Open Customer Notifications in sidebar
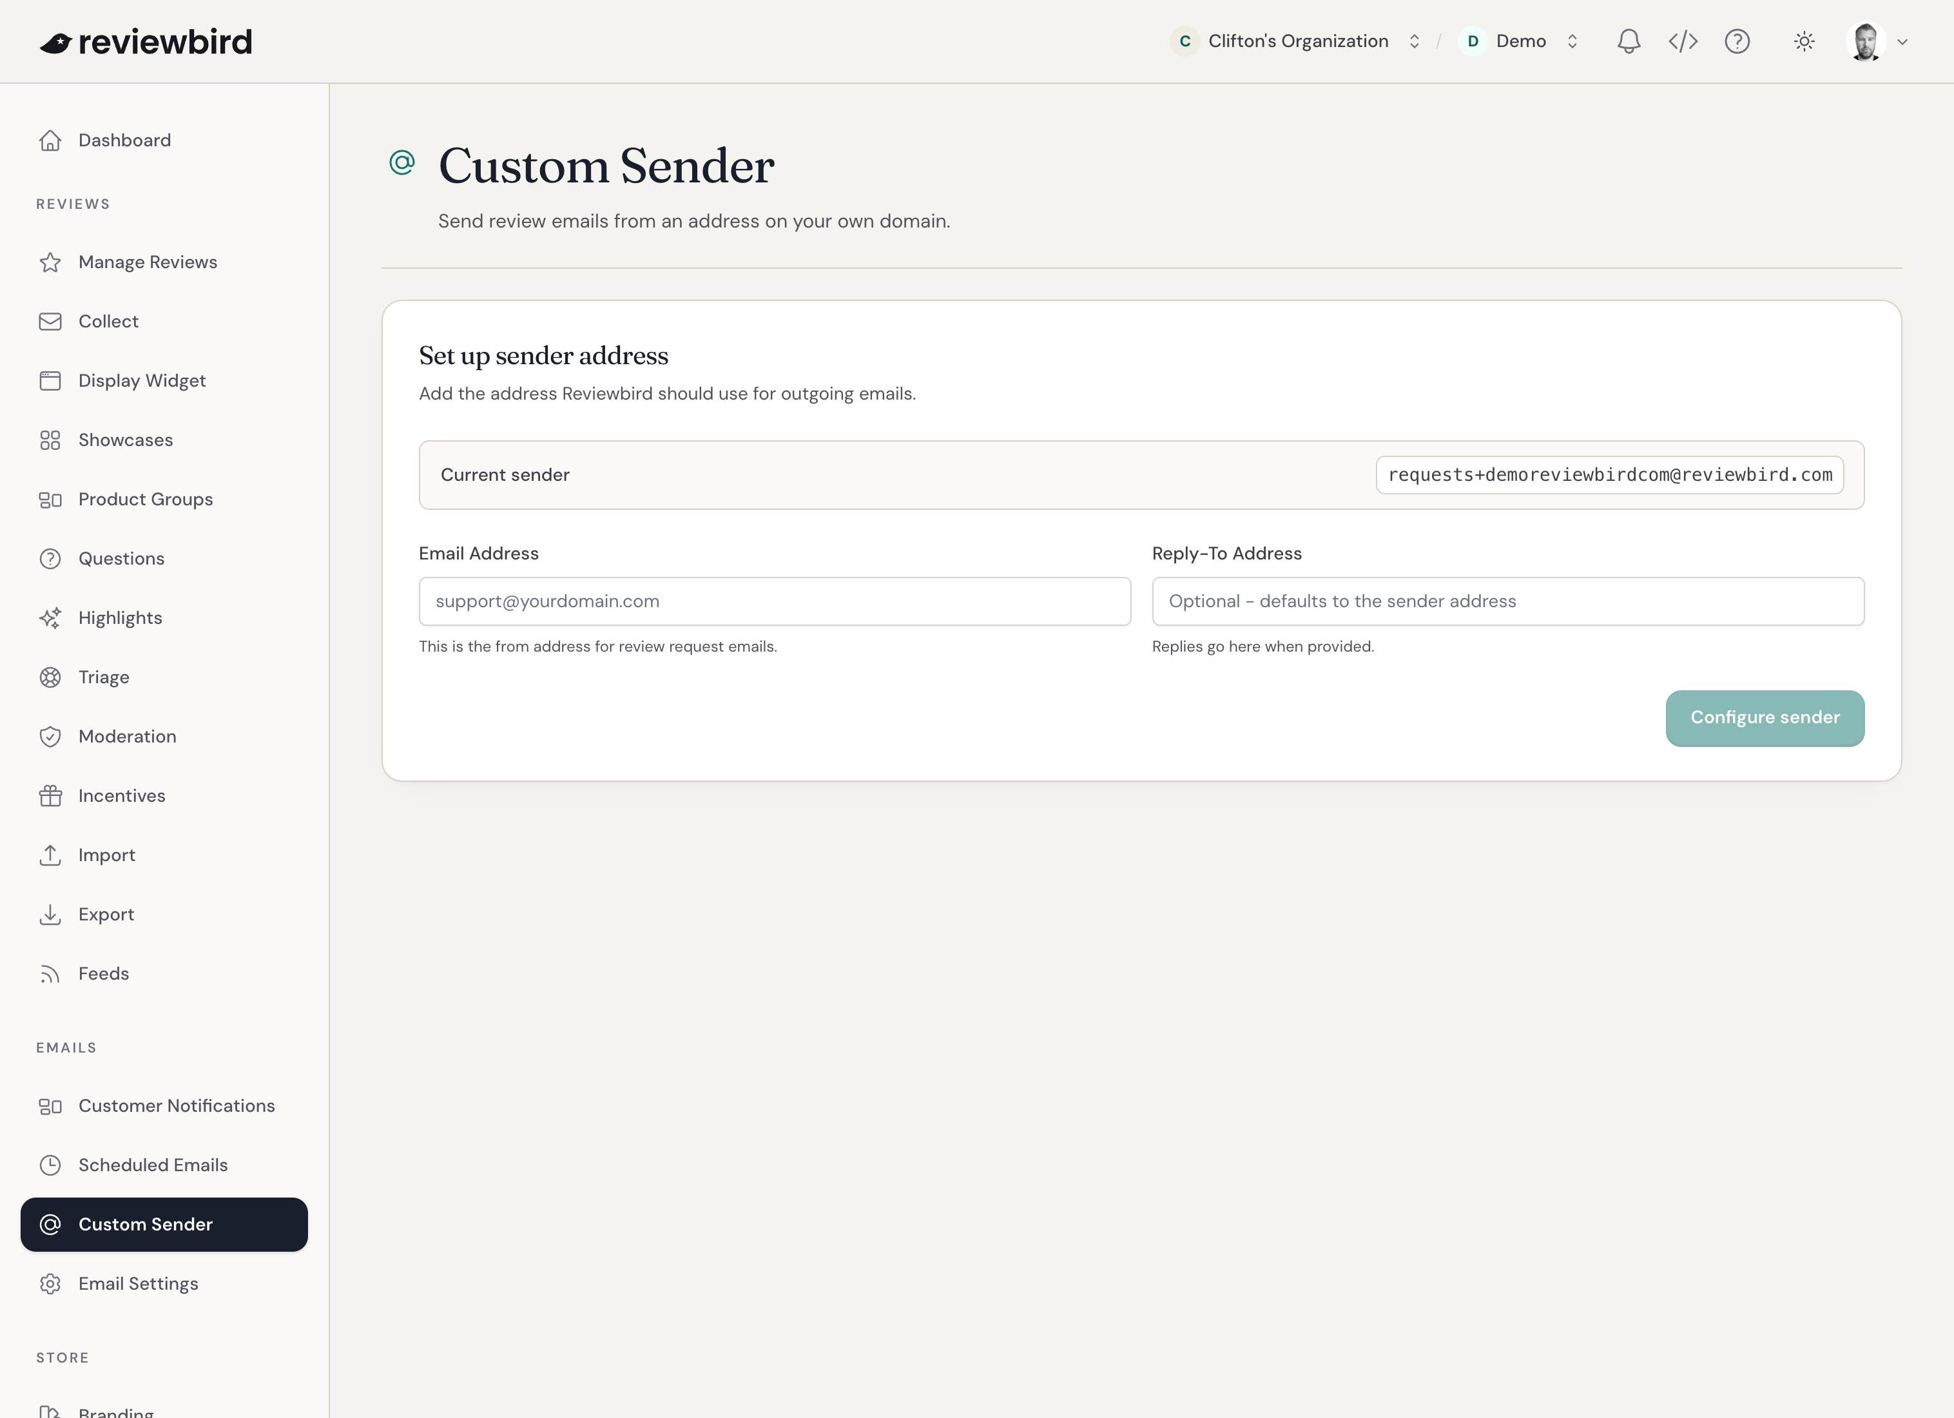The height and width of the screenshot is (1418, 1954). tap(164, 1106)
